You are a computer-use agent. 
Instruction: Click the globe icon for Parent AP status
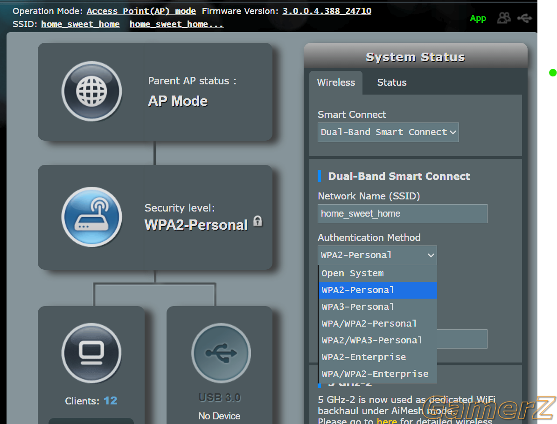pos(91,91)
